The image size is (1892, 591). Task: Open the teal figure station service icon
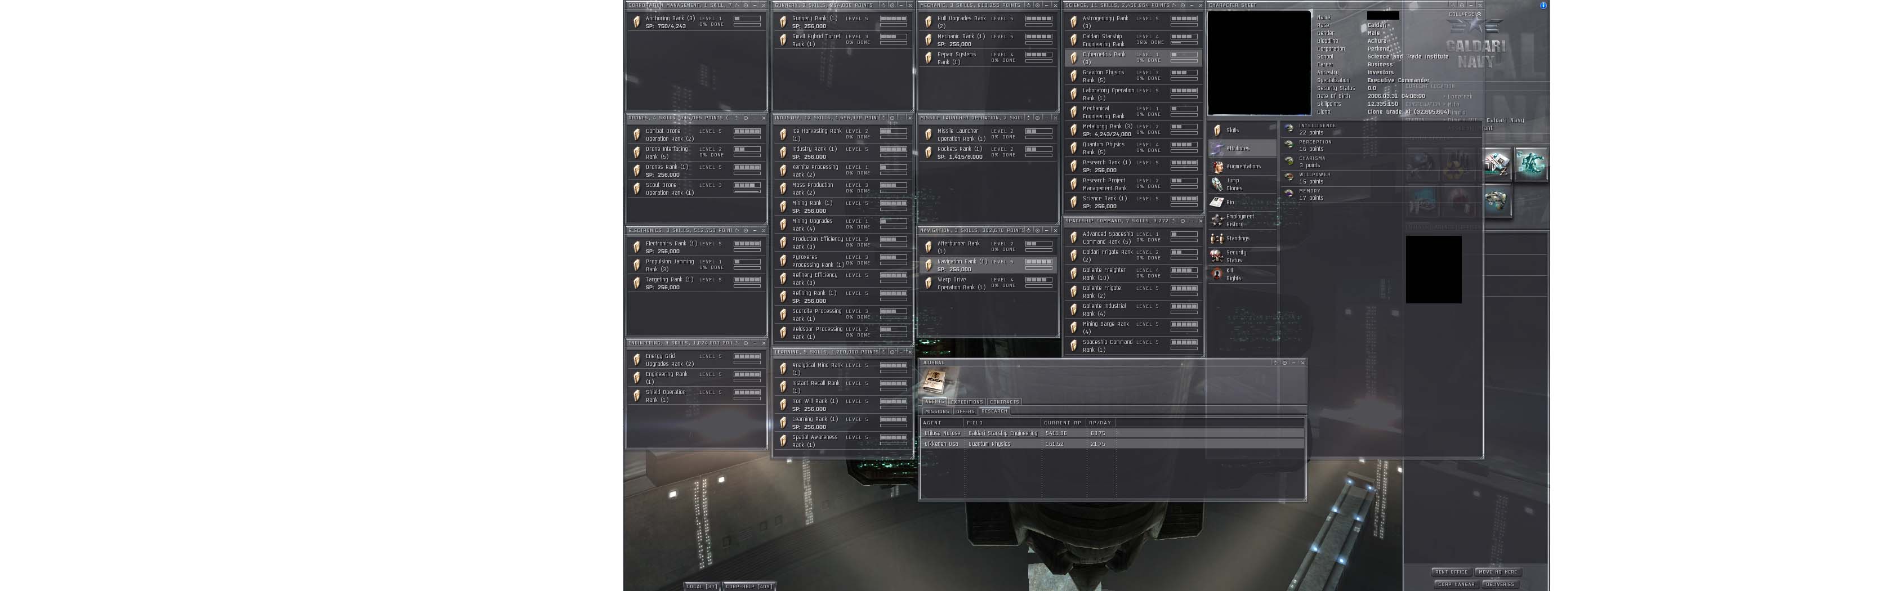pos(1532,164)
